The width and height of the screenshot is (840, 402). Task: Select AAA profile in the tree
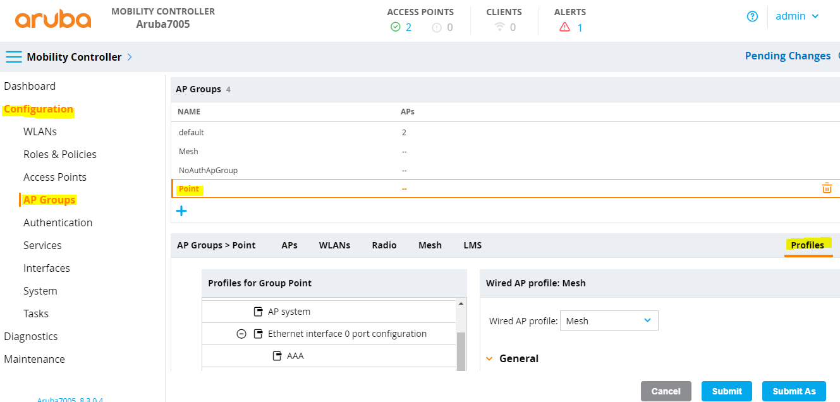295,356
